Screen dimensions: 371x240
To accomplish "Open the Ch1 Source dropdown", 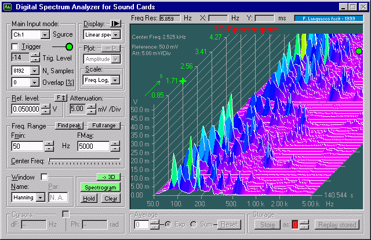I will click(45, 35).
